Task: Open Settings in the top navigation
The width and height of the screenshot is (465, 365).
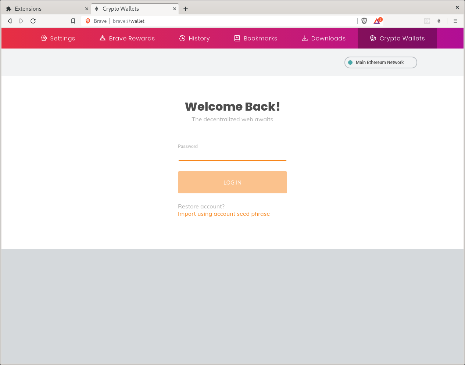Action: [x=58, y=38]
